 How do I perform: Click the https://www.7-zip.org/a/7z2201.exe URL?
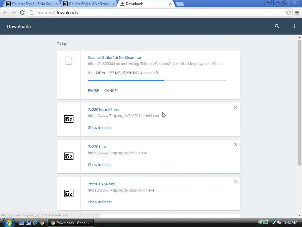[x=117, y=153]
